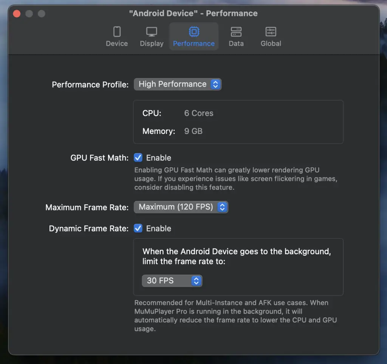
Task: Open the Performance Profile dropdown
Action: click(178, 84)
